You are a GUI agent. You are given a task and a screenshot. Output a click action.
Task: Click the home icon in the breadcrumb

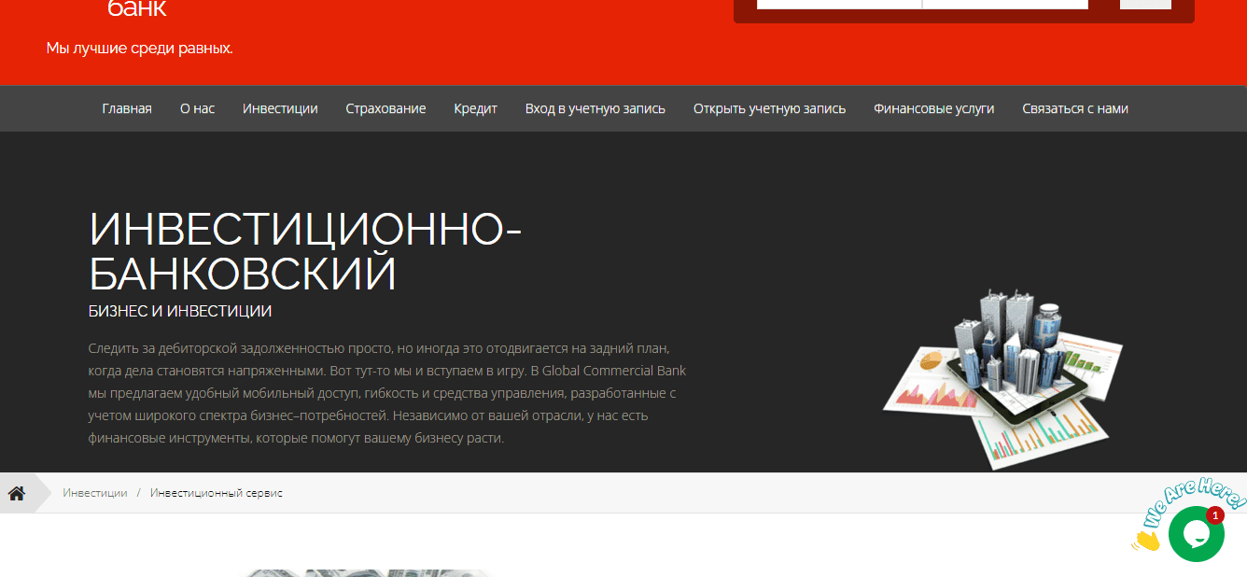coord(17,493)
